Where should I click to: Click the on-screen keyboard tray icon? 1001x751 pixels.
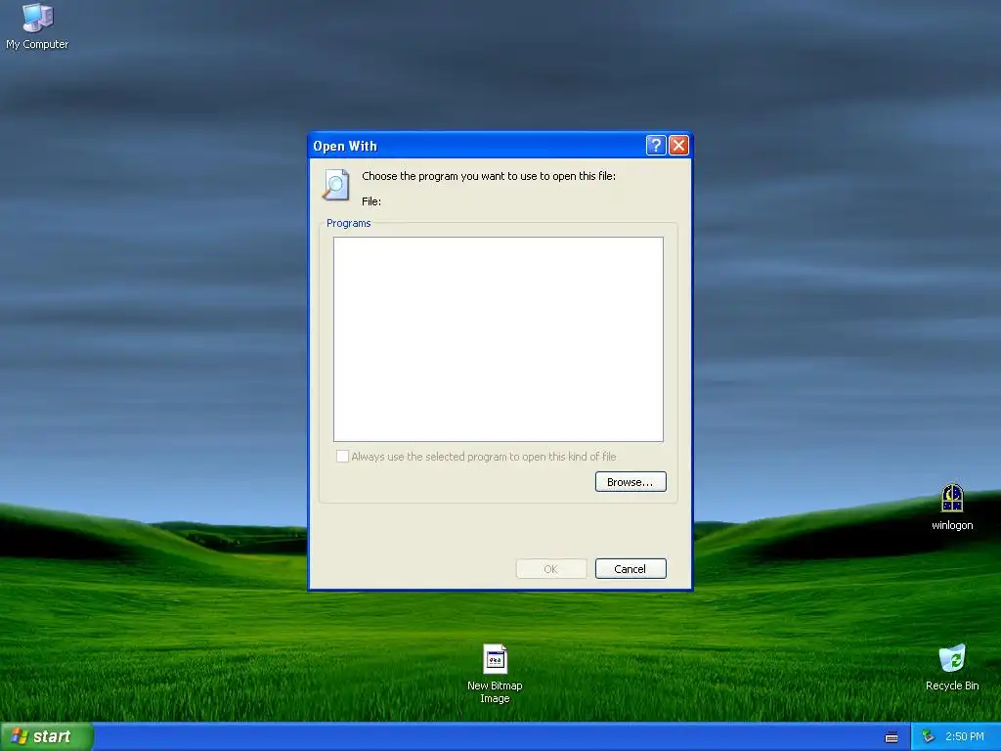point(892,737)
